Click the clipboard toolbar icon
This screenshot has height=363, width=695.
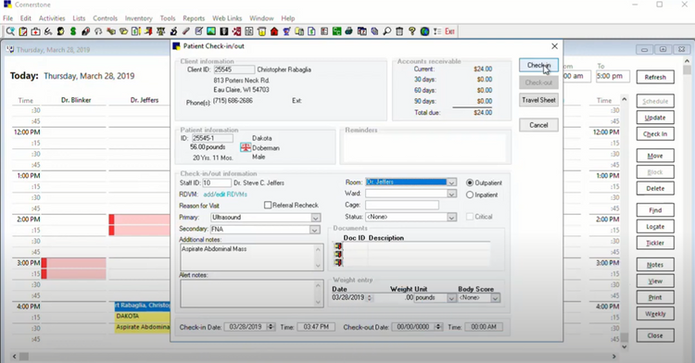point(22,31)
